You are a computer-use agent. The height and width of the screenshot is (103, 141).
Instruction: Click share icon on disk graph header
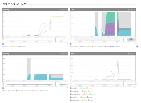pyautogui.click(x=134, y=54)
